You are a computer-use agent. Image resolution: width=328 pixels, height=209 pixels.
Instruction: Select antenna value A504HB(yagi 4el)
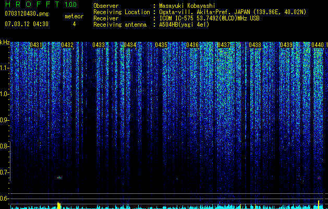[184, 25]
